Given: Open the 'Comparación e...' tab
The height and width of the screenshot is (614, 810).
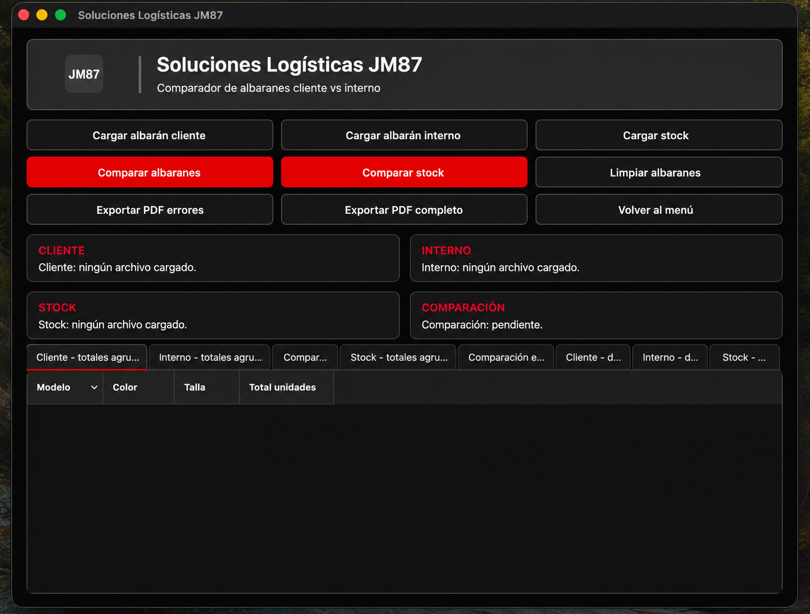Looking at the screenshot, I should pyautogui.click(x=506, y=357).
